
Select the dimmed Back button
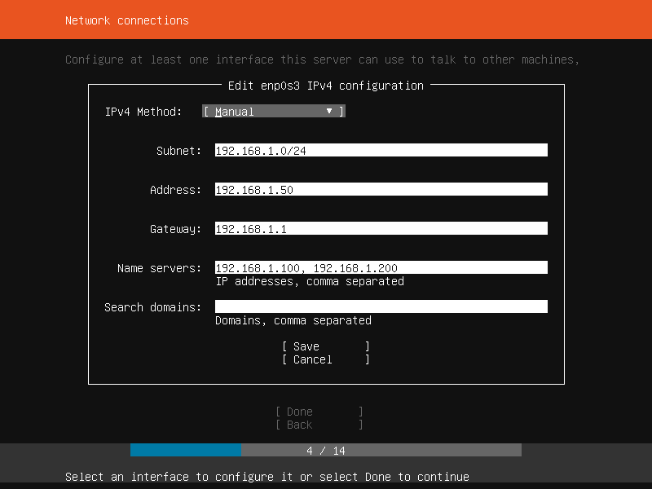tap(319, 425)
